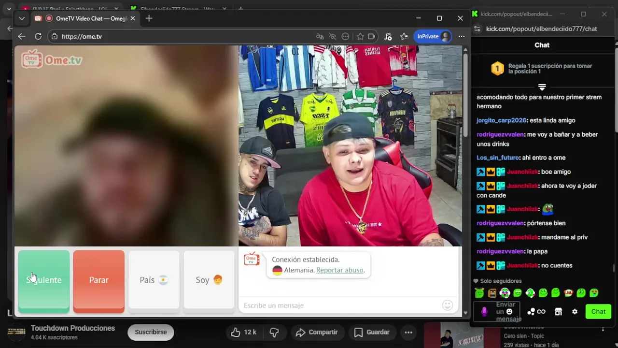
Task: Open the media control music note icon
Action: coord(388,36)
